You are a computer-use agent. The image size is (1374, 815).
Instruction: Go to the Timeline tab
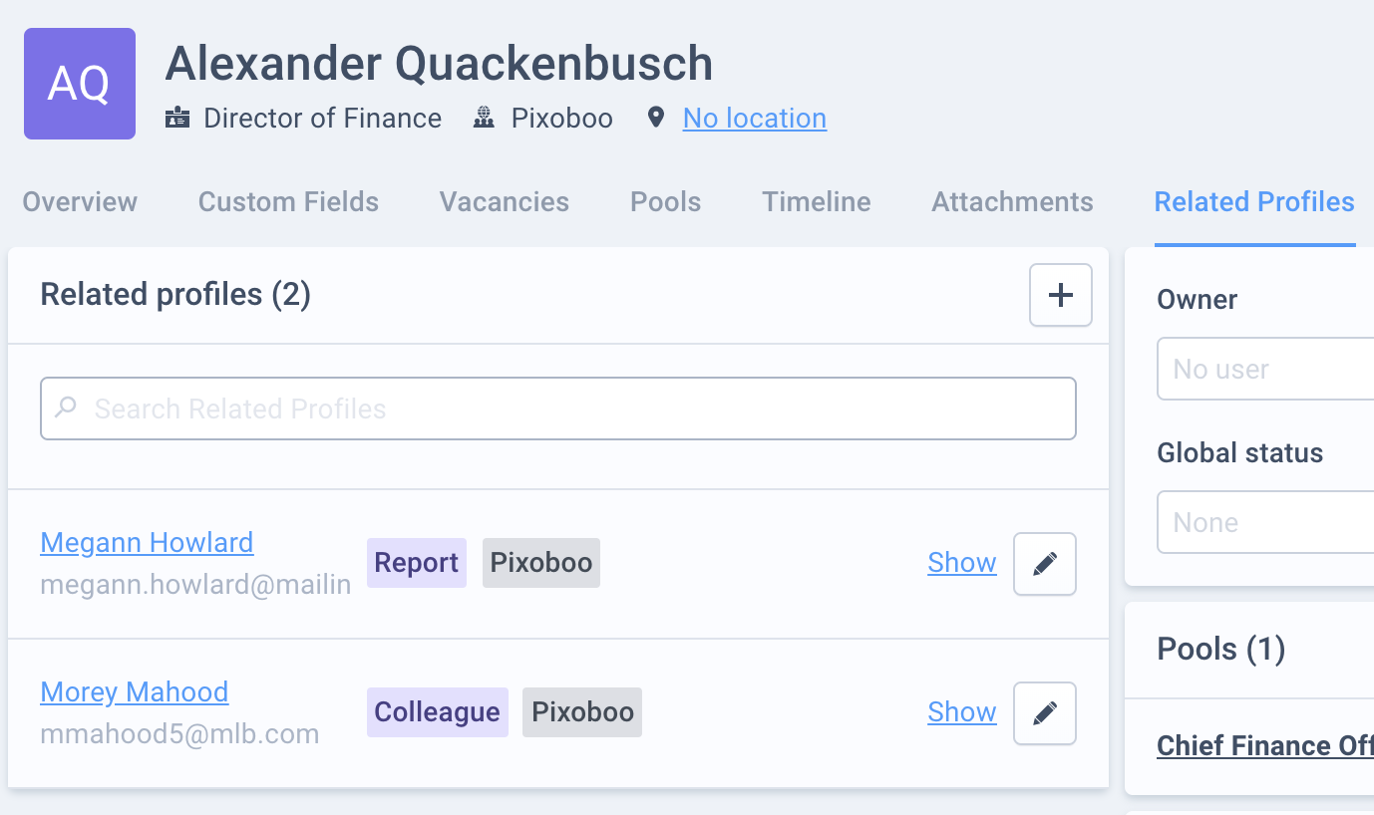coord(817,202)
